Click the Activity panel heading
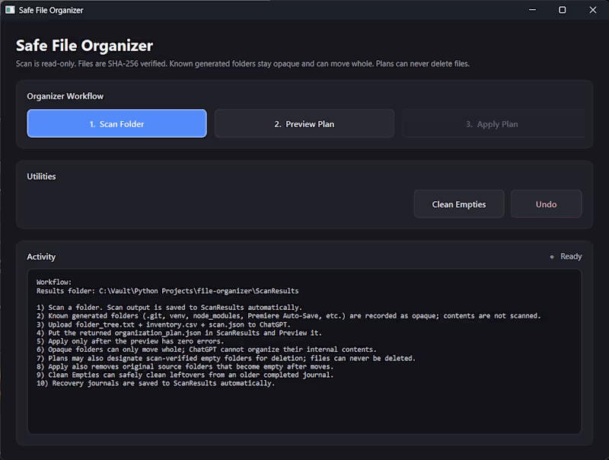This screenshot has width=609, height=460. [41, 257]
